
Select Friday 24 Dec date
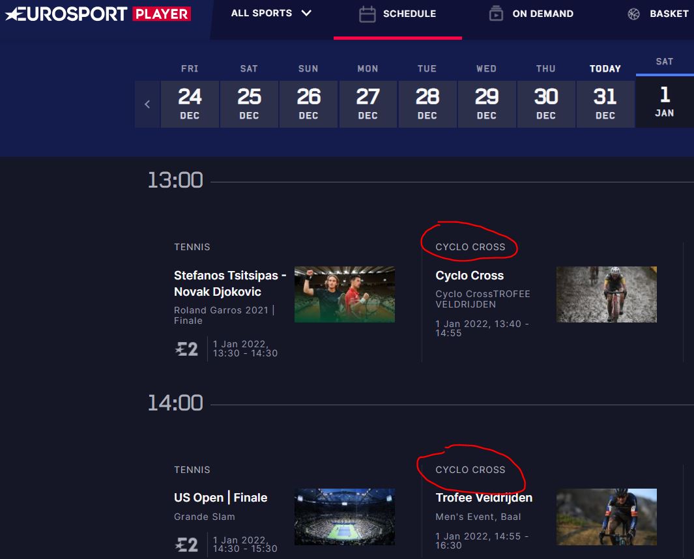(x=190, y=104)
